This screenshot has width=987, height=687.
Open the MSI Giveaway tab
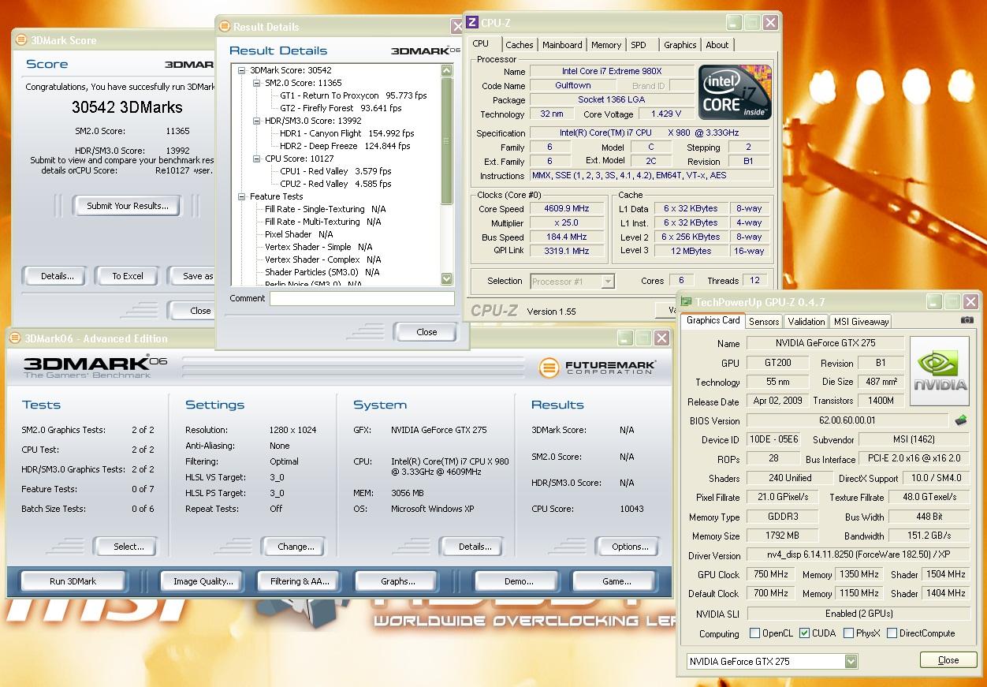click(x=861, y=321)
